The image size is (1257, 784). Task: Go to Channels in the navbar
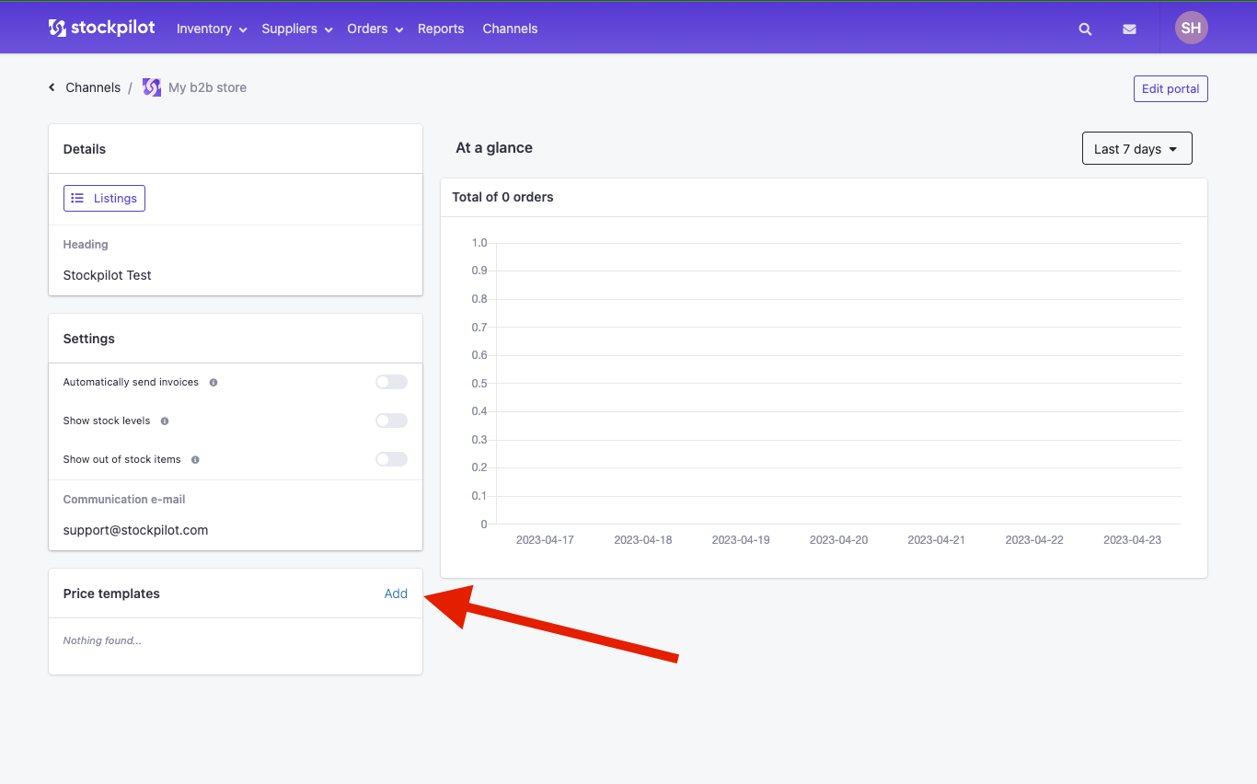(x=510, y=29)
